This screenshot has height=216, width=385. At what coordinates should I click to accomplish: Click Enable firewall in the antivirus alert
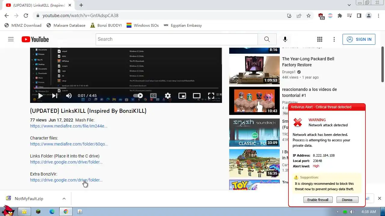click(318, 200)
